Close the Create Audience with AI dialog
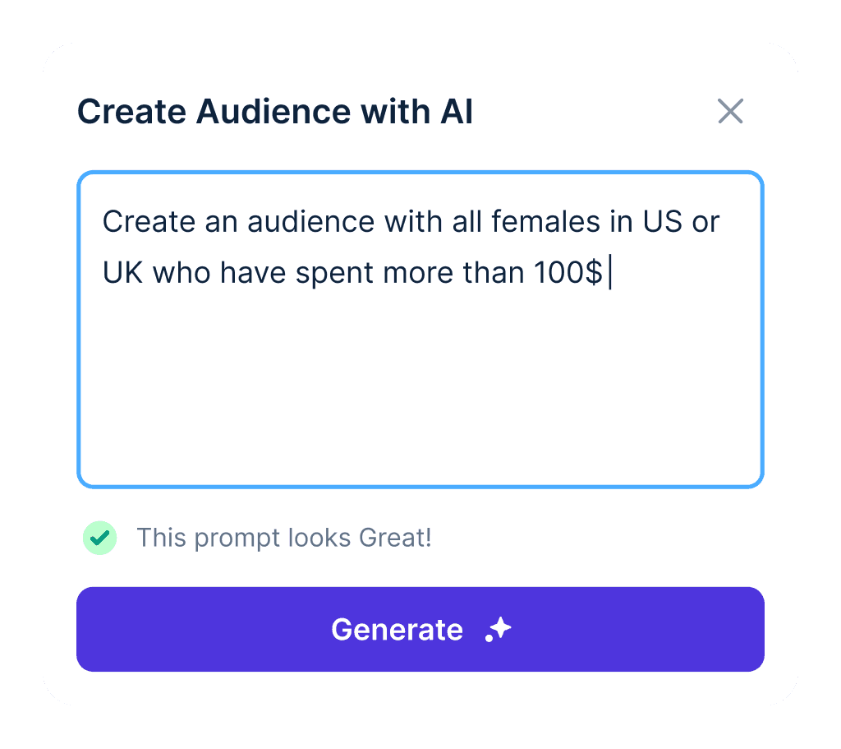Screen dimensions: 841x749 tap(730, 111)
